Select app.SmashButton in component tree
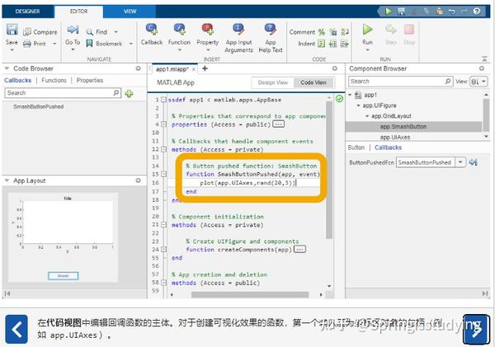This screenshot has height=347, width=495. click(x=403, y=126)
